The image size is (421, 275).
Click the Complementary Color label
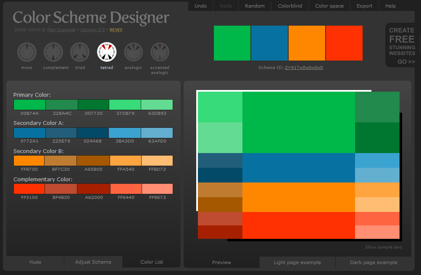[x=43, y=179]
